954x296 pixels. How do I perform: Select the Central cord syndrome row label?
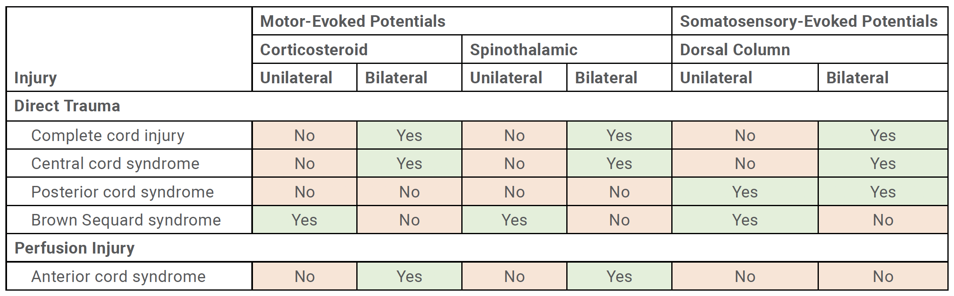[129, 164]
